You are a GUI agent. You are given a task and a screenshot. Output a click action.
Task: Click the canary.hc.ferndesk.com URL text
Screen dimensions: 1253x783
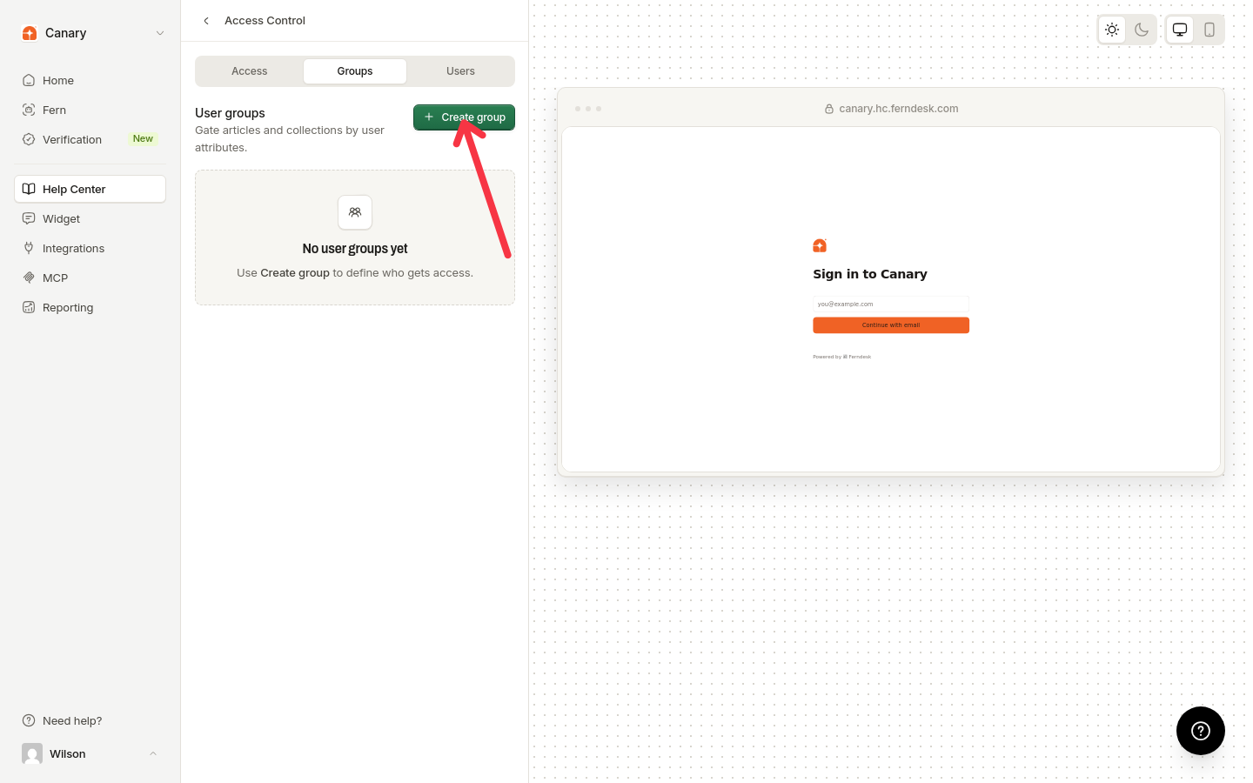(x=899, y=109)
